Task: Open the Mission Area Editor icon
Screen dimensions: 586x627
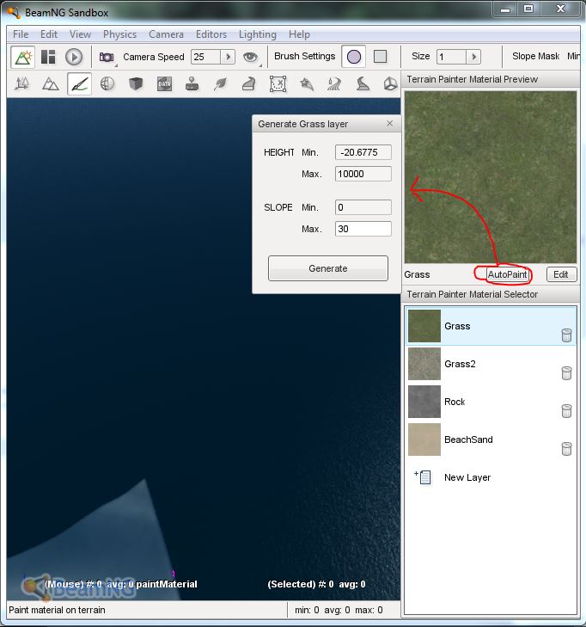Action: pos(278,84)
